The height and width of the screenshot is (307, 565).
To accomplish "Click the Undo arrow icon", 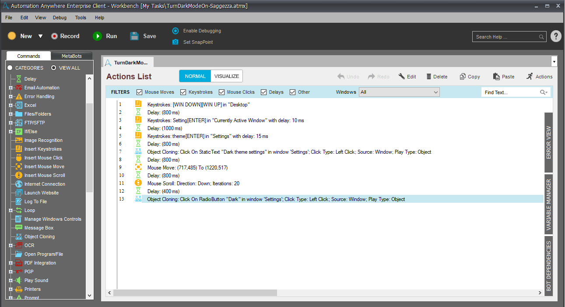I will [x=341, y=76].
